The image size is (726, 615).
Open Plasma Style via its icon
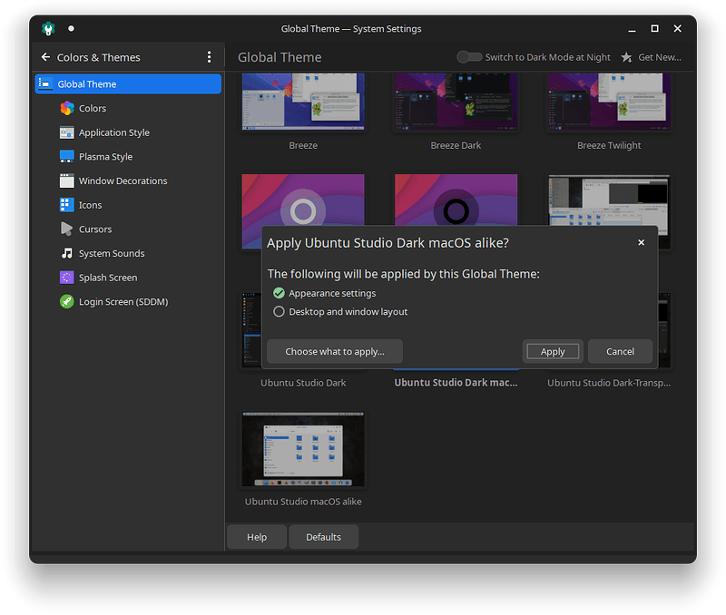click(66, 157)
